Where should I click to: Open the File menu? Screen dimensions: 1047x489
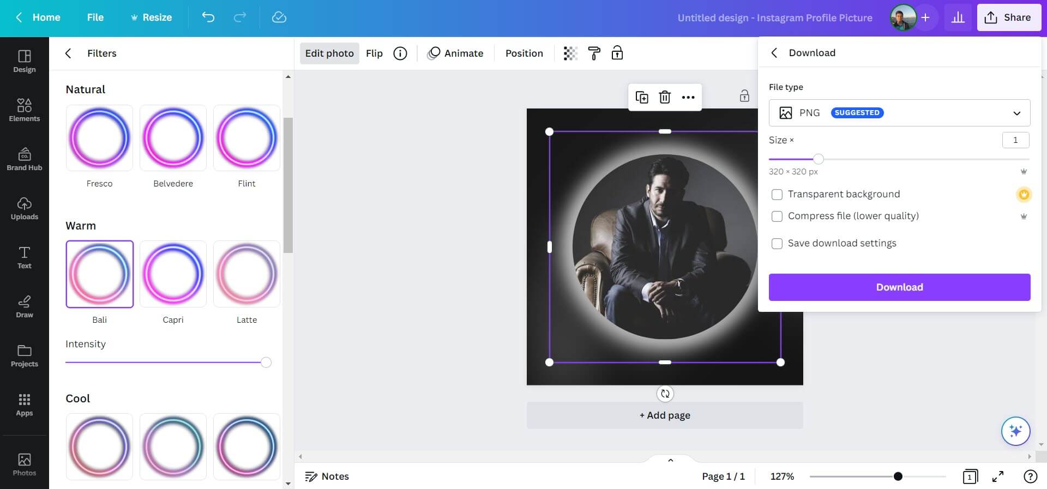[x=95, y=17]
